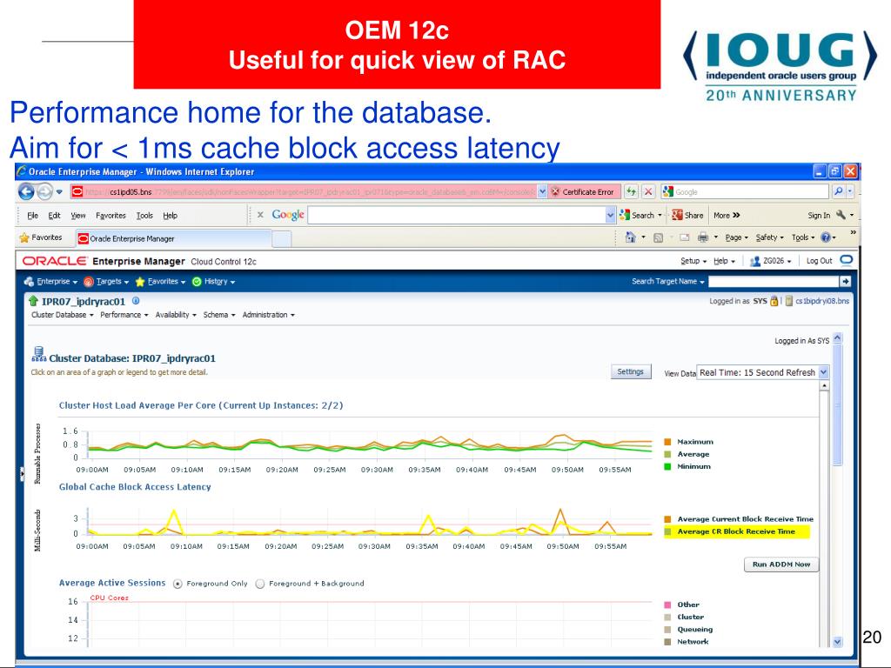Screen dimensions: 891x668
Task: Click the browser address bar
Action: tap(304, 191)
